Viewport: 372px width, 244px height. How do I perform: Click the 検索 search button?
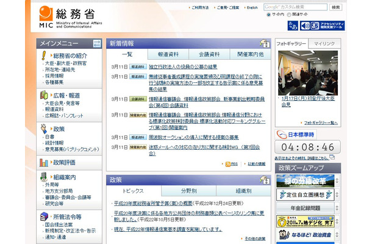335,7
